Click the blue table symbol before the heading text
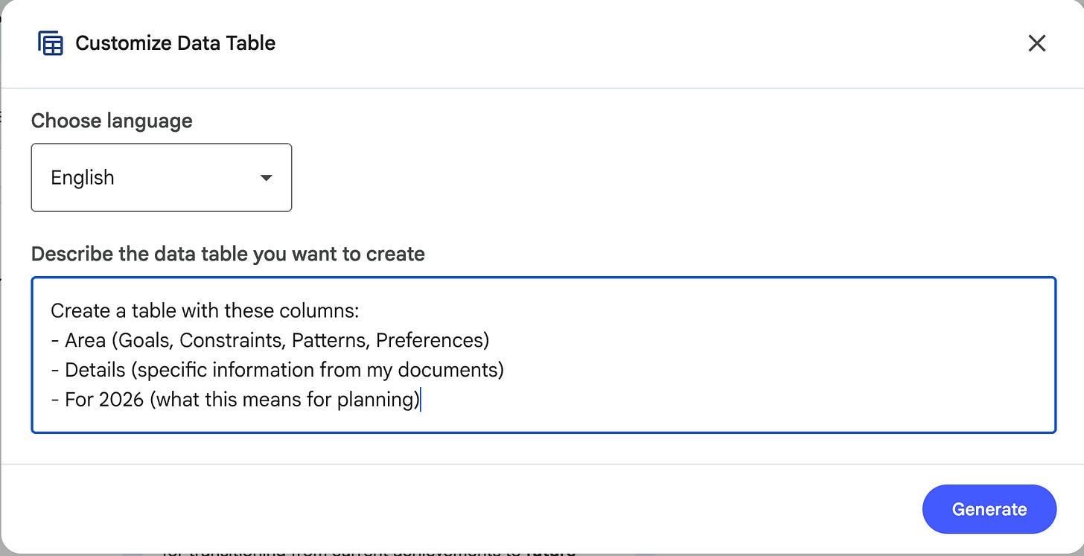Screen dimensions: 1084x556 (50, 43)
